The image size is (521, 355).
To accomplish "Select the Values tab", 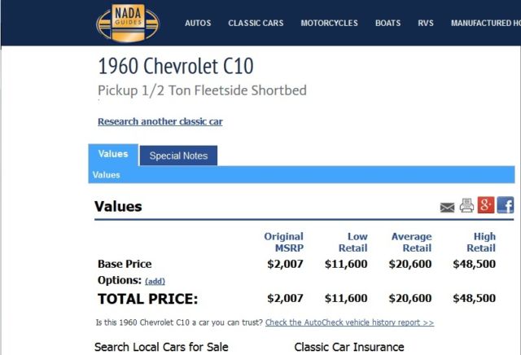I will tap(113, 155).
